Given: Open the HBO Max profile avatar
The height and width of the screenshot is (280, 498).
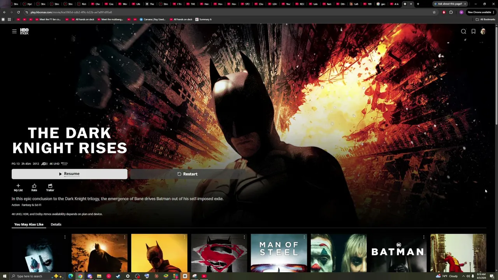Looking at the screenshot, I should pyautogui.click(x=483, y=31).
